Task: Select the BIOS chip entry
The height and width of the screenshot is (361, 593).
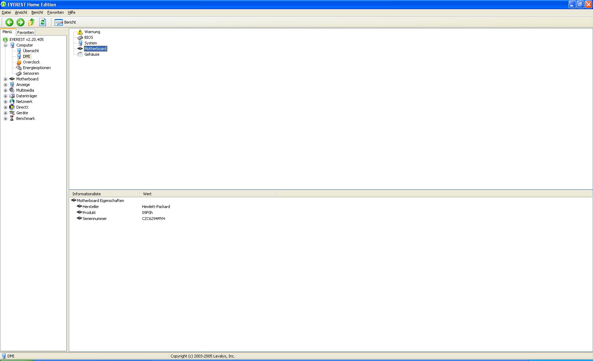Action: tap(88, 37)
